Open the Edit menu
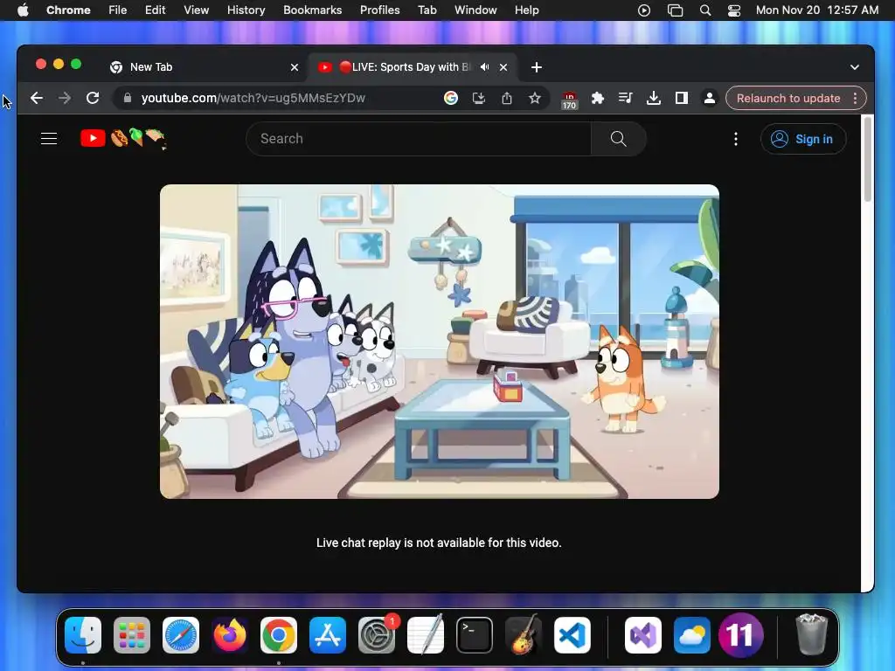Viewport: 895px width, 671px height. tap(156, 10)
